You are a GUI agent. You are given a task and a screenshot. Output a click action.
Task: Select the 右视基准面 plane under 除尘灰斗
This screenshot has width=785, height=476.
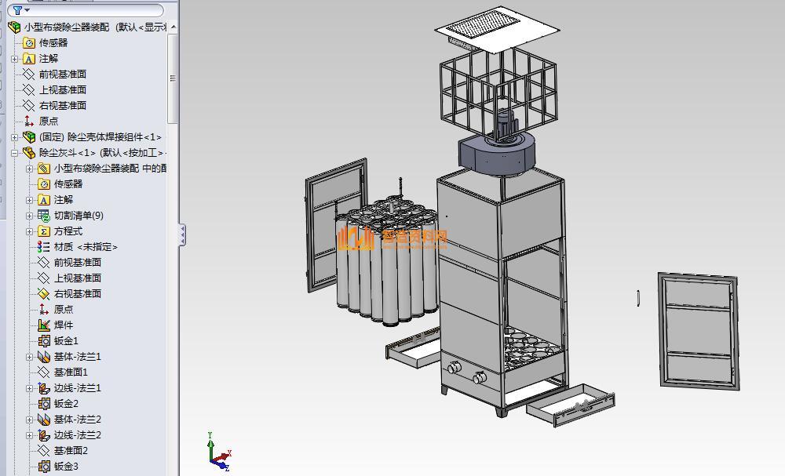point(77,293)
